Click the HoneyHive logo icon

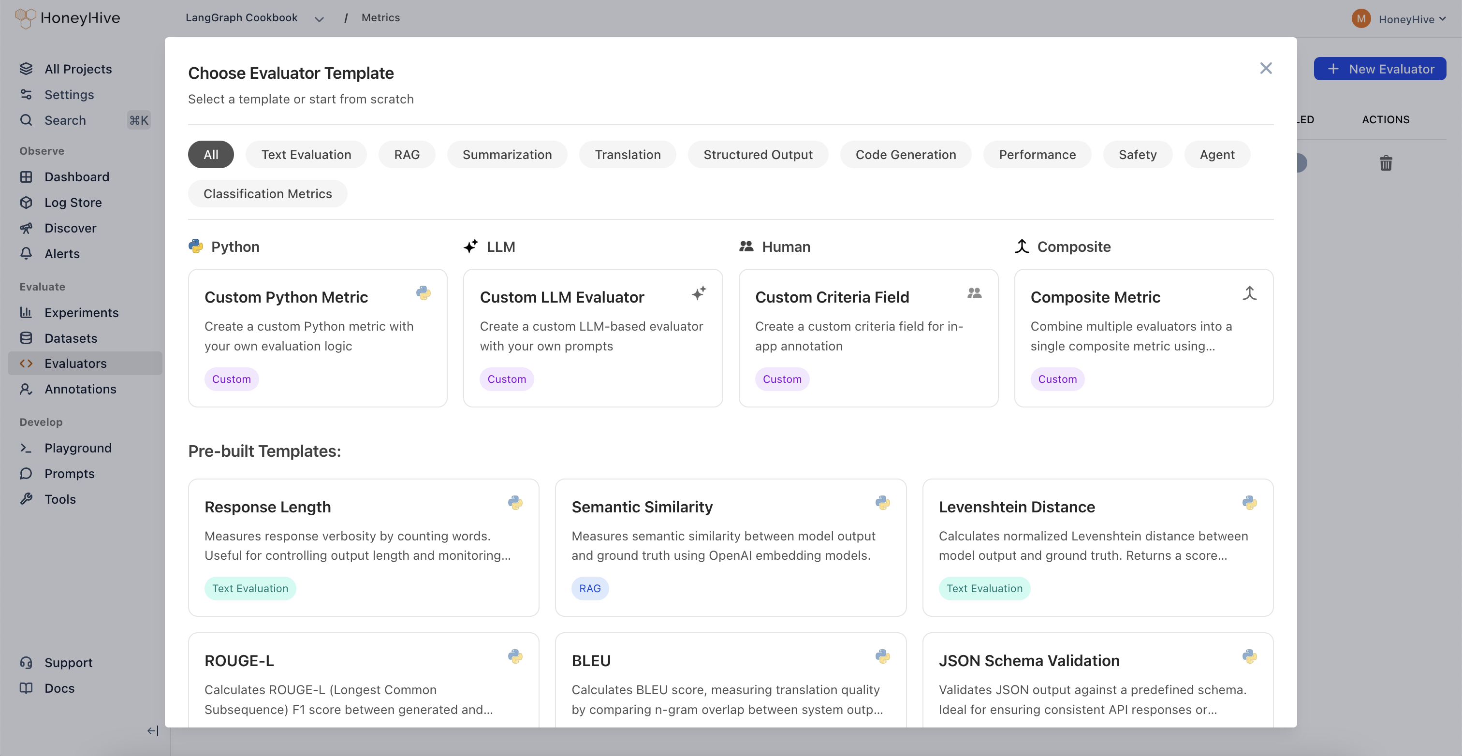(26, 18)
